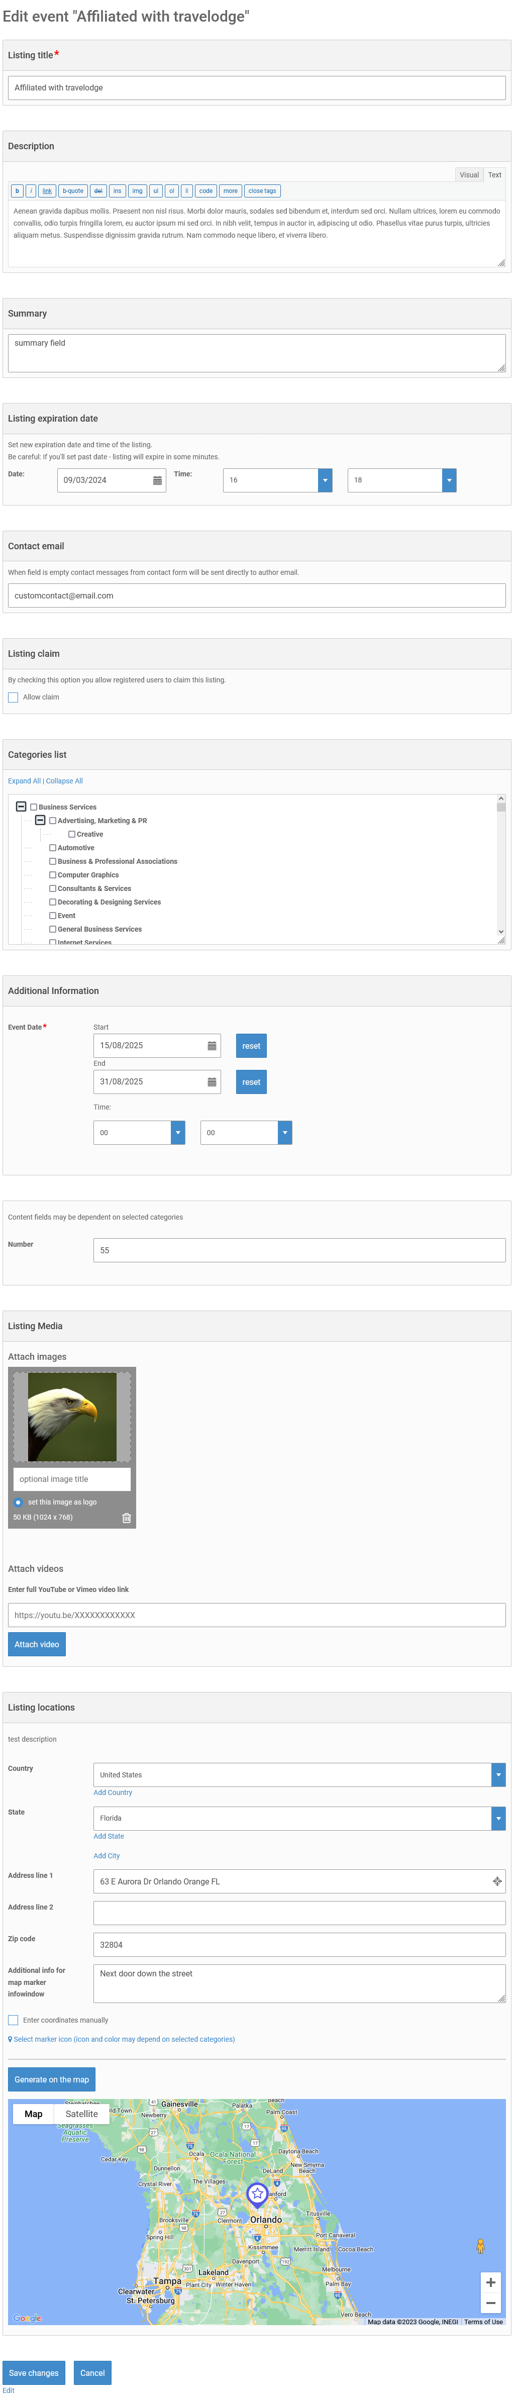Open expiration hour dropdown showing 16
This screenshot has width=514, height=2397.
point(277,480)
